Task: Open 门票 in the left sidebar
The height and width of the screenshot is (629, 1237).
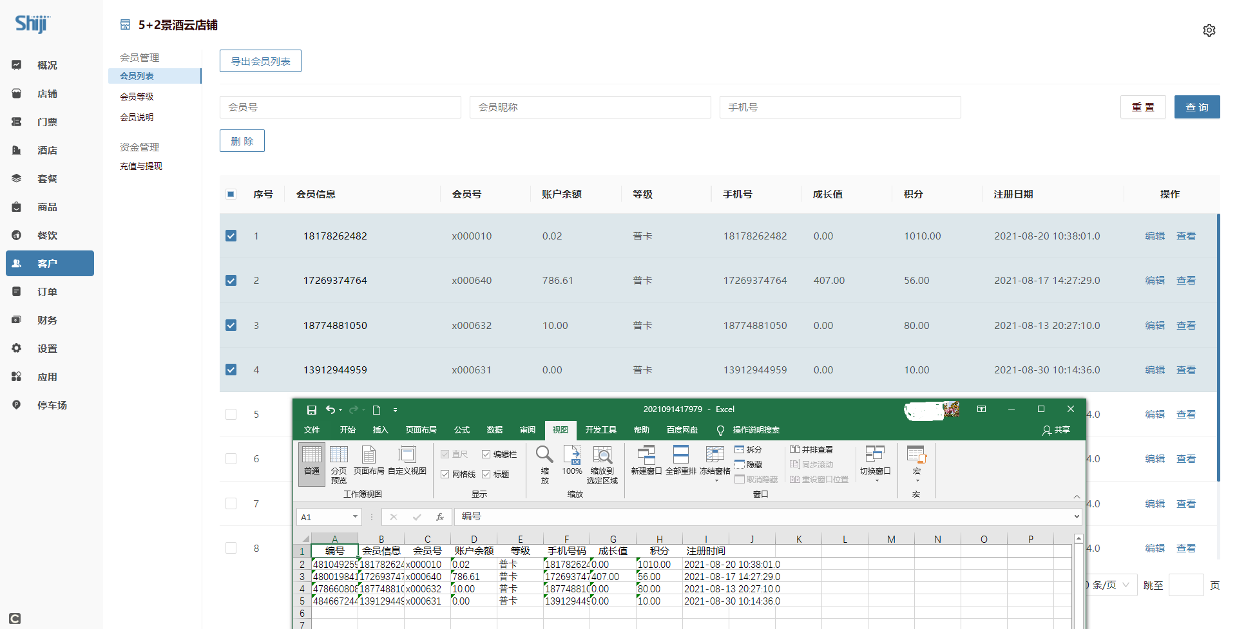Action: coord(48,122)
